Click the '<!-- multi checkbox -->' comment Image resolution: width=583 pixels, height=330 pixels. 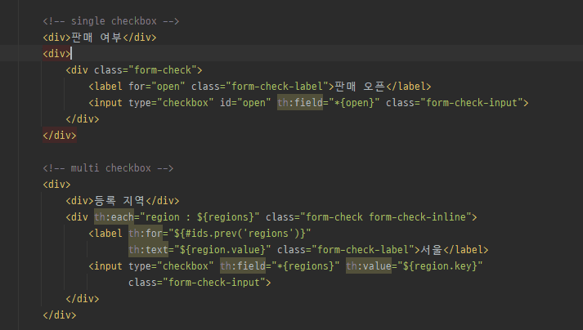tap(108, 168)
